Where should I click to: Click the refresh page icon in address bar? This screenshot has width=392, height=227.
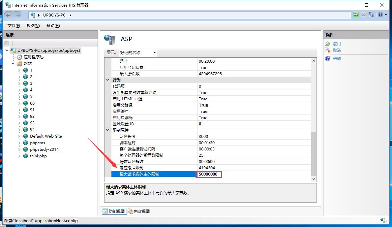click(356, 15)
